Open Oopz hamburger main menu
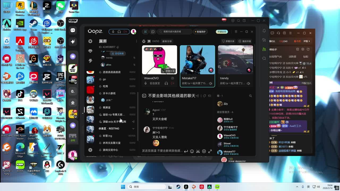 tap(236, 32)
